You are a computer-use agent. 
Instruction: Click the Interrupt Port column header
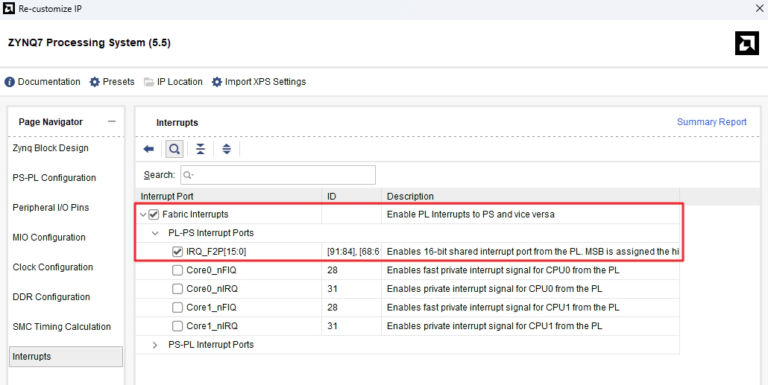(x=228, y=196)
